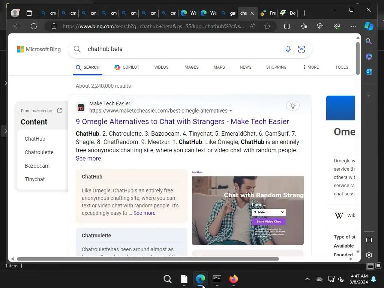Jump to Tinychat in Content list
This screenshot has height=288, width=384.
[35, 179]
